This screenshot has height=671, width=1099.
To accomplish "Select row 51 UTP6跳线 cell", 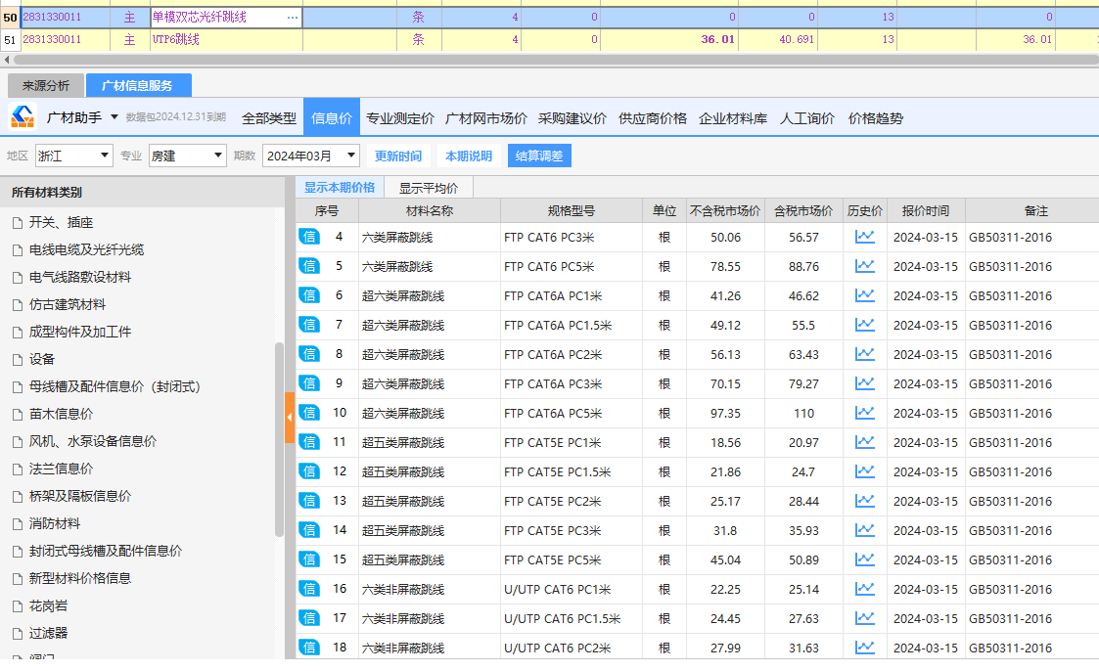I will (x=226, y=40).
